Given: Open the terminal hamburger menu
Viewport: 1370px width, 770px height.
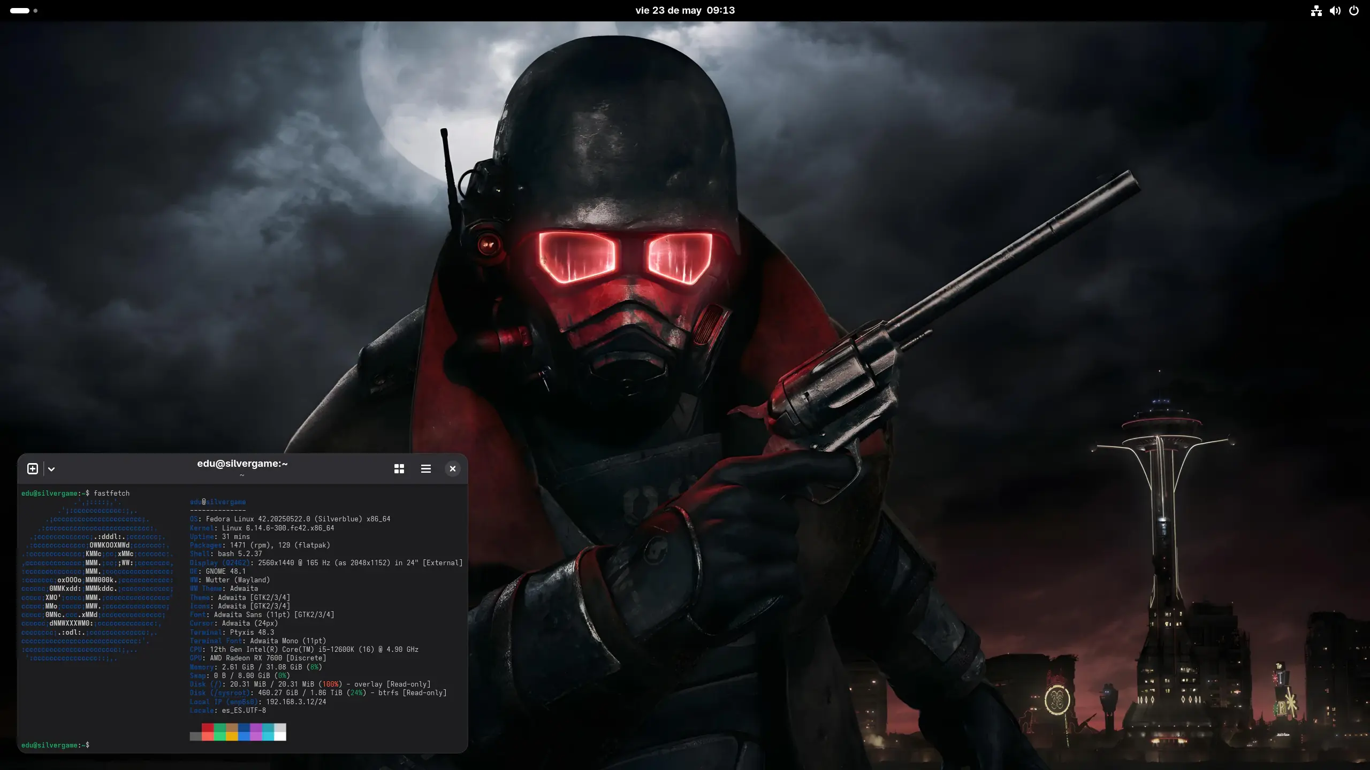Looking at the screenshot, I should [426, 469].
